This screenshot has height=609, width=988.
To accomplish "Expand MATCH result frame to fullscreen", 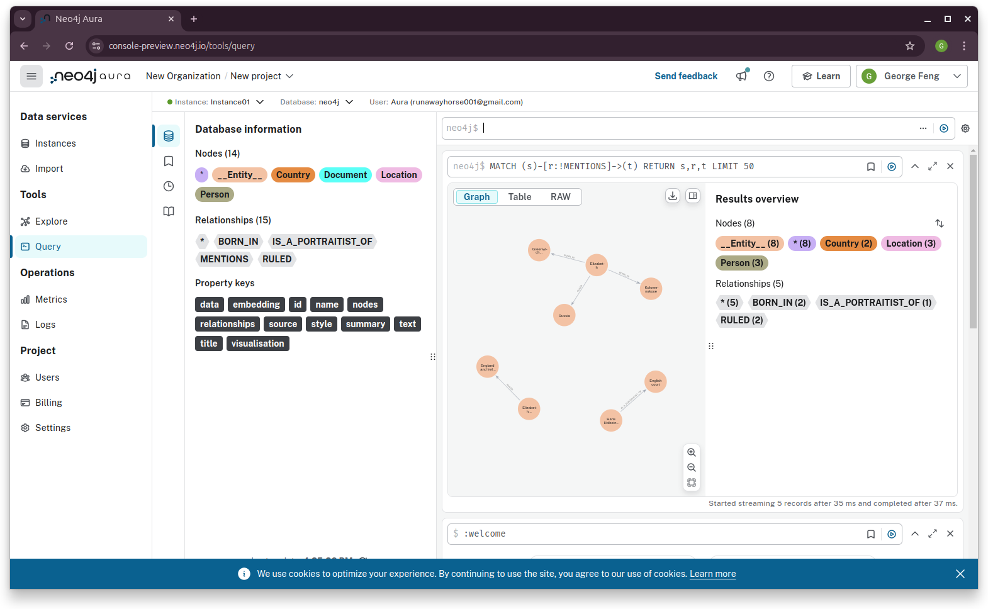I will [933, 166].
